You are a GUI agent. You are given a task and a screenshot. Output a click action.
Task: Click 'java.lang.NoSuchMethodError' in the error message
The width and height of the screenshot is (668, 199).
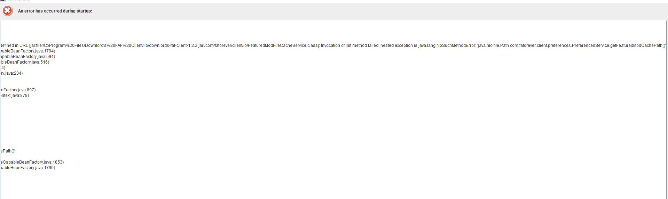tap(447, 45)
